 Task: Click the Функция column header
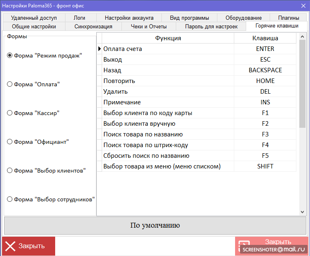coord(168,38)
